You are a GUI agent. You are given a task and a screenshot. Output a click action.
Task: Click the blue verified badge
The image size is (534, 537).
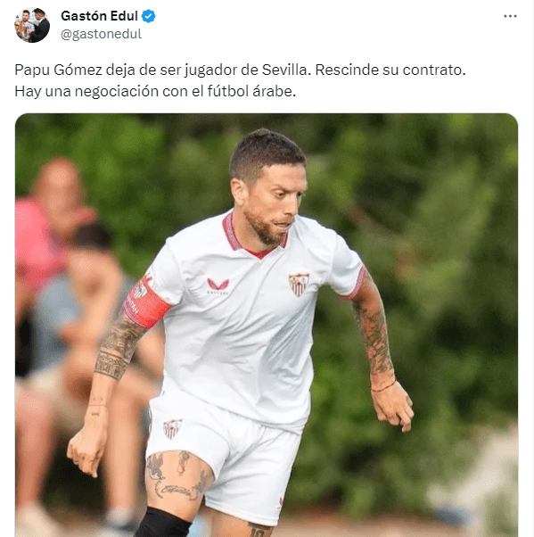149,16
